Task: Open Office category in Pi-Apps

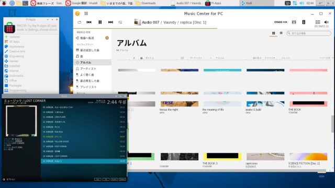Action: (31, 80)
